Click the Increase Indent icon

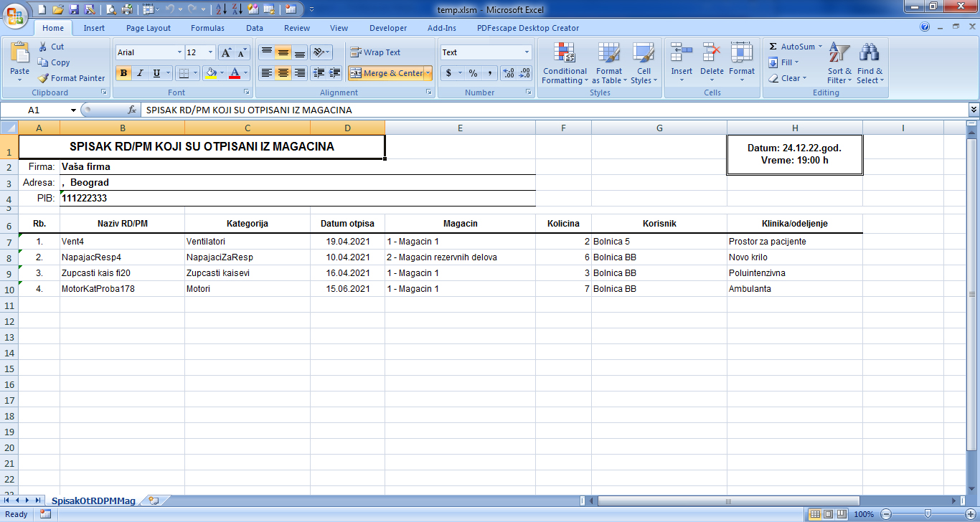pos(334,73)
